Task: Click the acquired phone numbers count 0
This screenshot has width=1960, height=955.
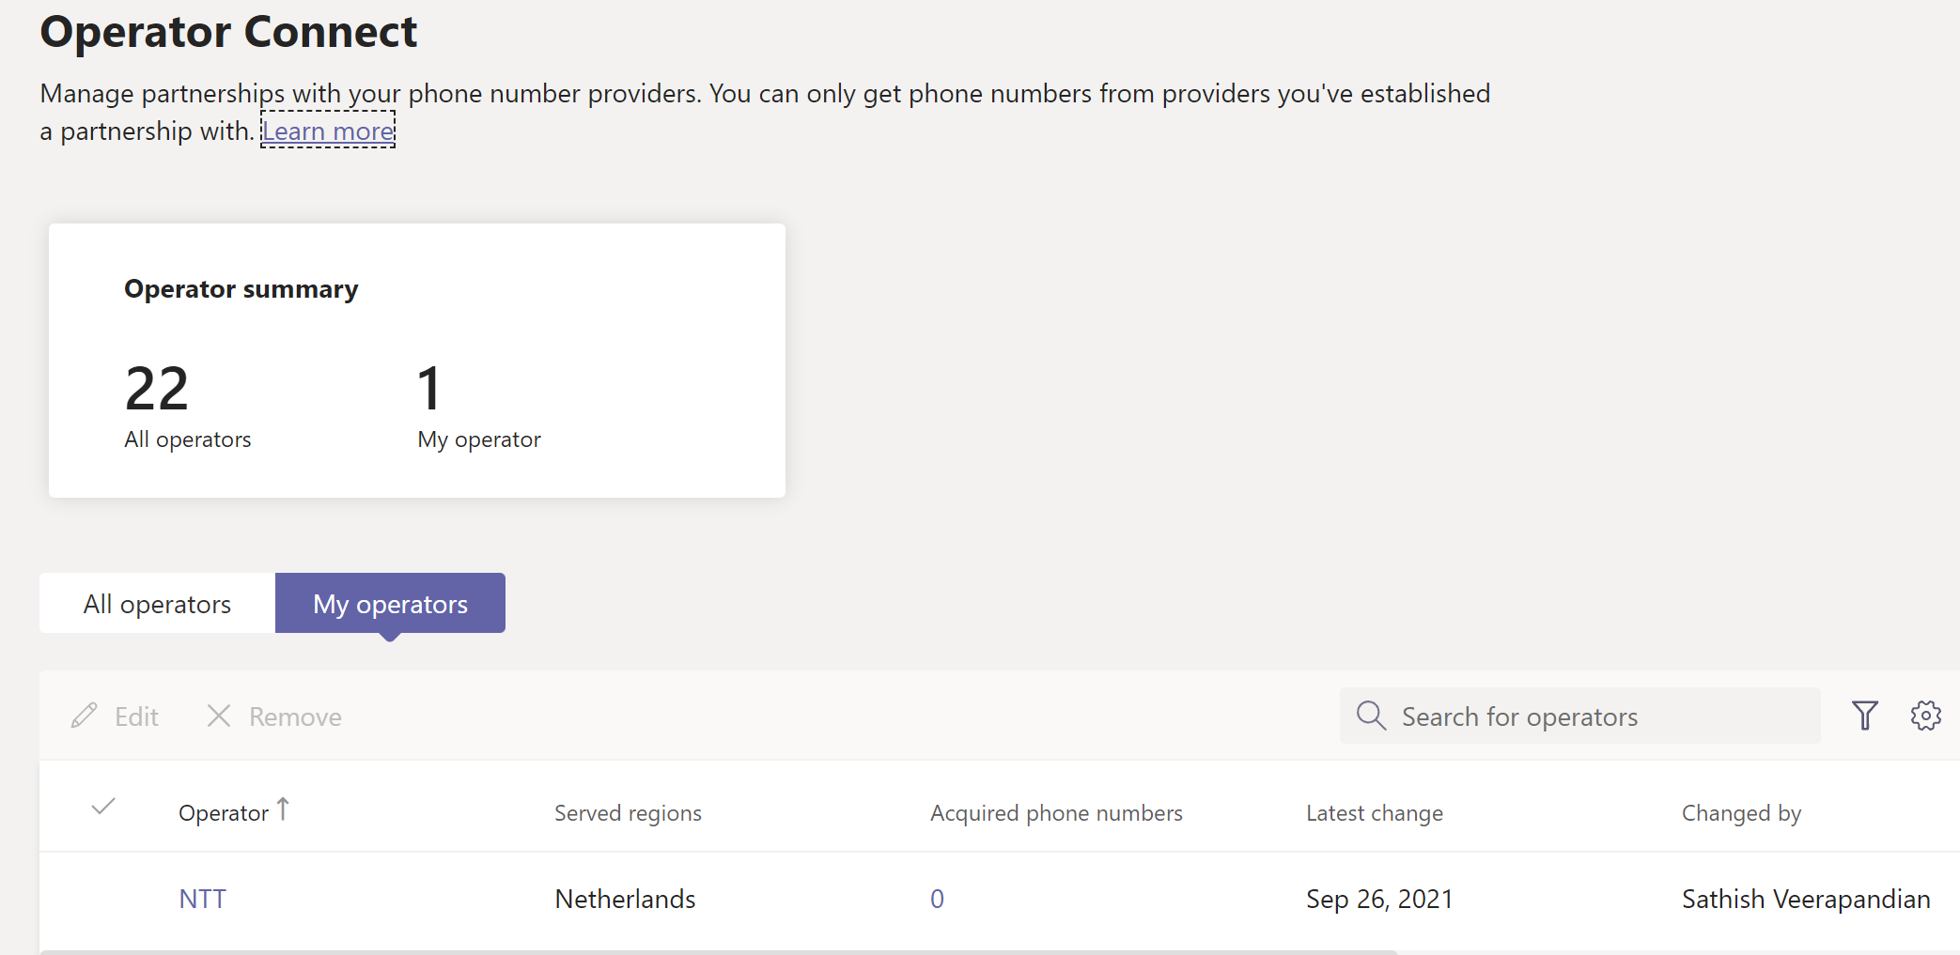Action: [x=937, y=899]
